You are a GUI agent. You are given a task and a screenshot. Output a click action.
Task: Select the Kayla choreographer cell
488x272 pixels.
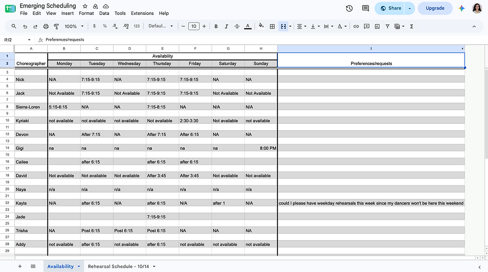31,203
